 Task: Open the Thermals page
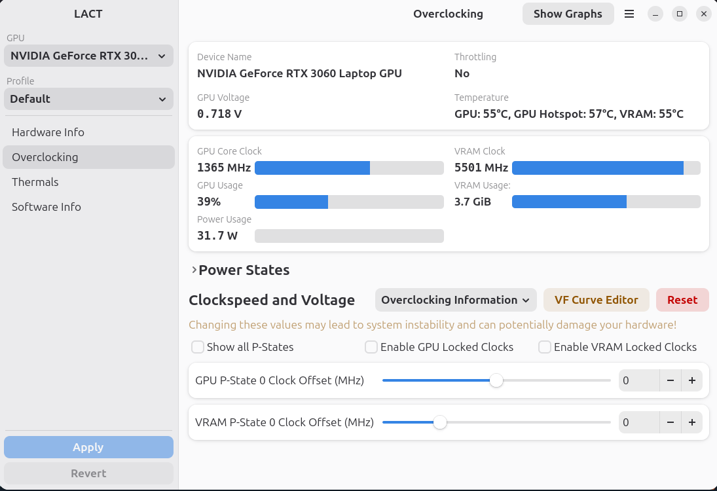click(x=88, y=182)
